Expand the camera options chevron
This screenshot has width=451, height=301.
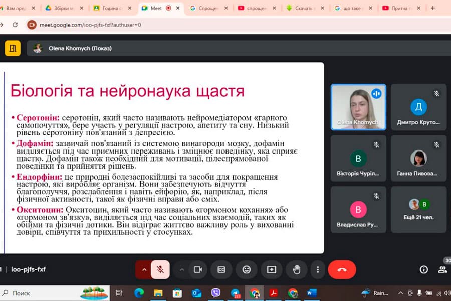182,269
